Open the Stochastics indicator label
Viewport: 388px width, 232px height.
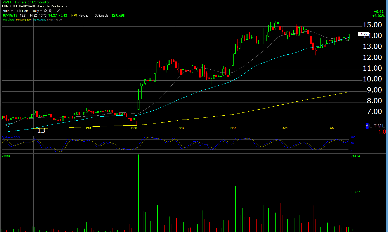(x=11, y=137)
